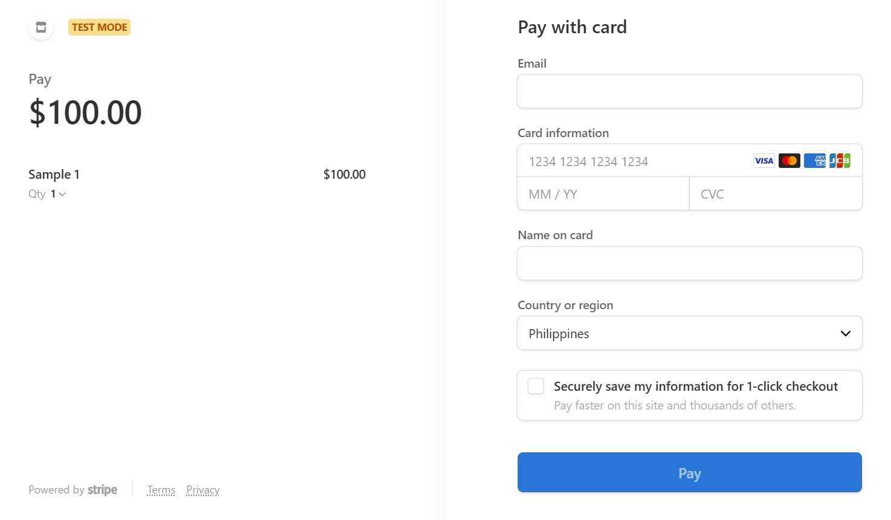Toggle the Securely save my information checkbox

pos(535,386)
